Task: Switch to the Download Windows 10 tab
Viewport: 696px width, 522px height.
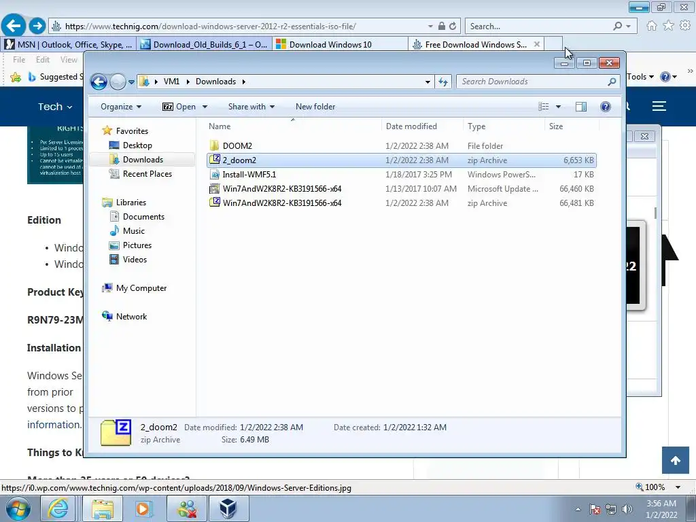Action: pyautogui.click(x=341, y=44)
